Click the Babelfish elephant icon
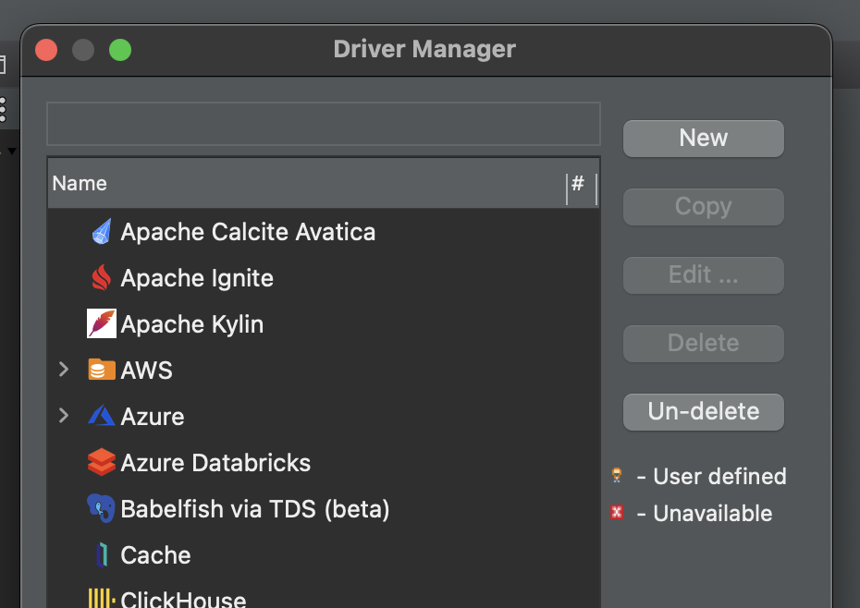The image size is (860, 608). point(102,509)
